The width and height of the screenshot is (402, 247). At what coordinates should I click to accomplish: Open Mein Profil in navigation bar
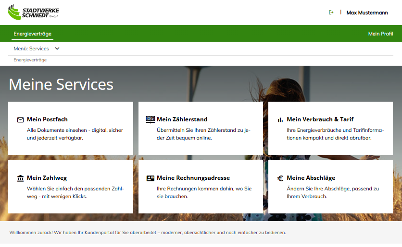click(380, 34)
